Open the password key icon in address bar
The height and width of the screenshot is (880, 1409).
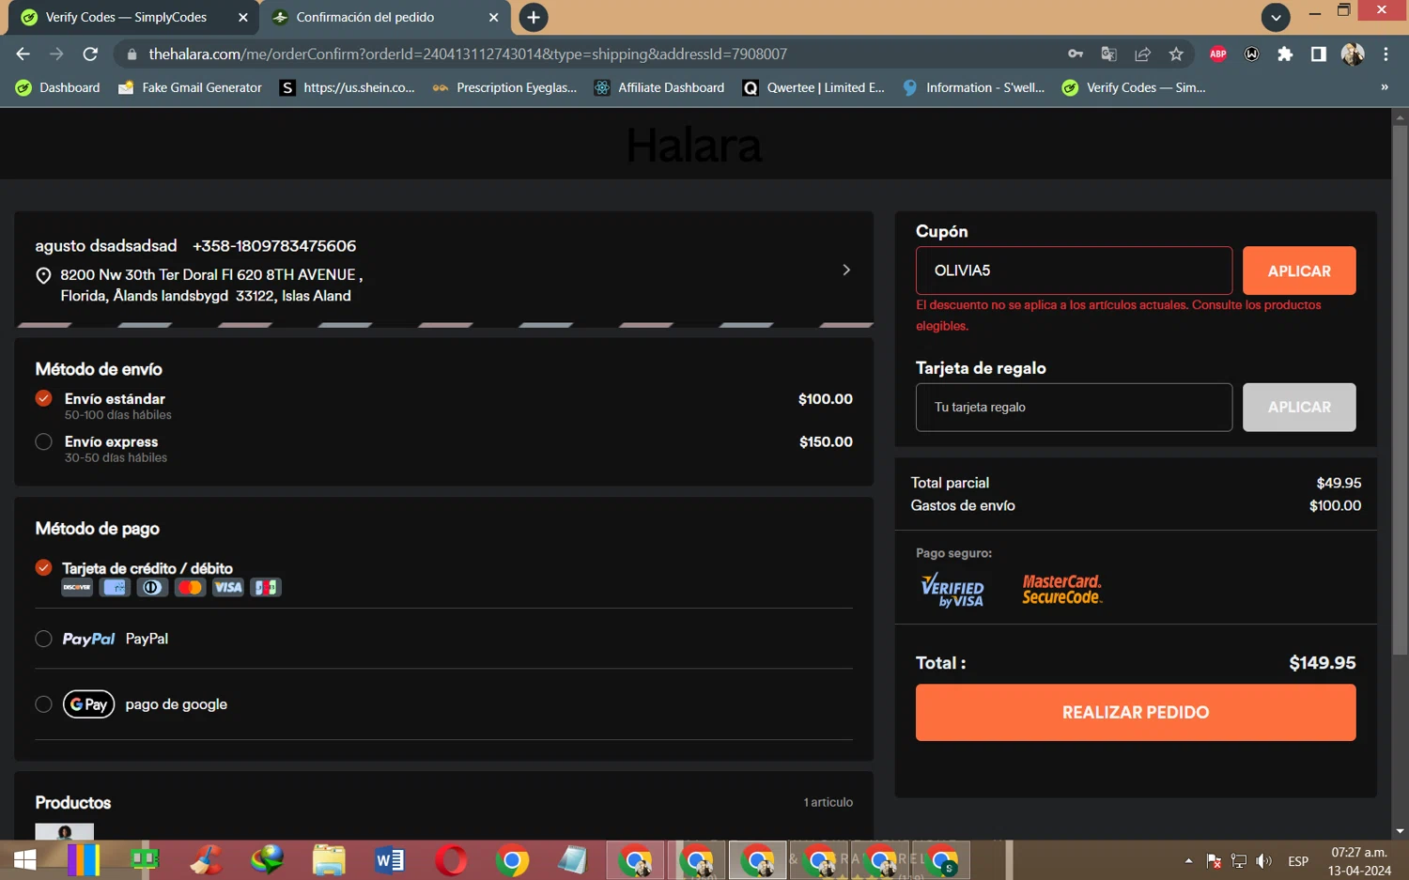1076,54
